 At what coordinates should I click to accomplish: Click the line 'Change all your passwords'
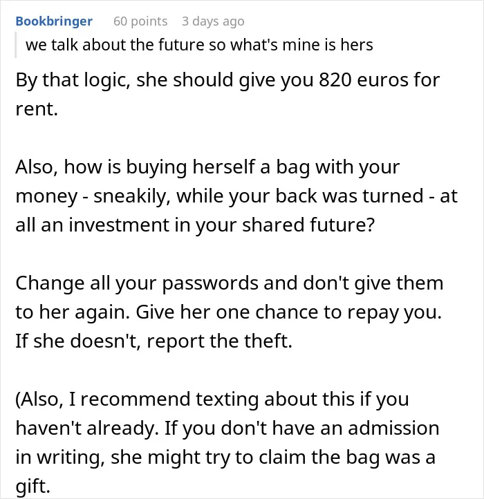tap(229, 283)
